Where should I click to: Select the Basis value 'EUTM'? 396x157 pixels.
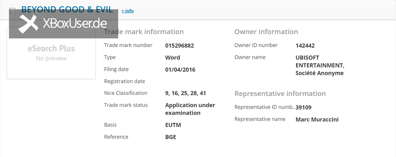(x=173, y=125)
